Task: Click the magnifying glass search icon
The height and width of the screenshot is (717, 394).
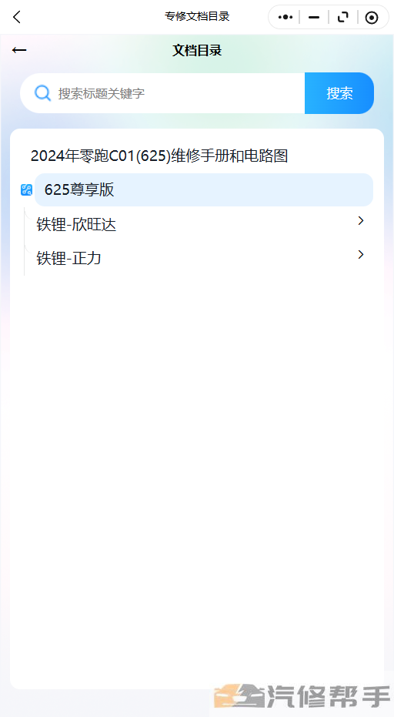Action: tap(42, 93)
